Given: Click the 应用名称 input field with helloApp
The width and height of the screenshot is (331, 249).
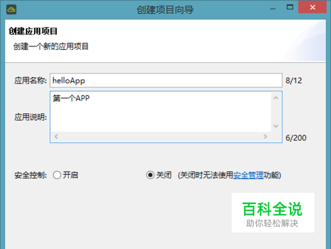Looking at the screenshot, I should [166, 81].
